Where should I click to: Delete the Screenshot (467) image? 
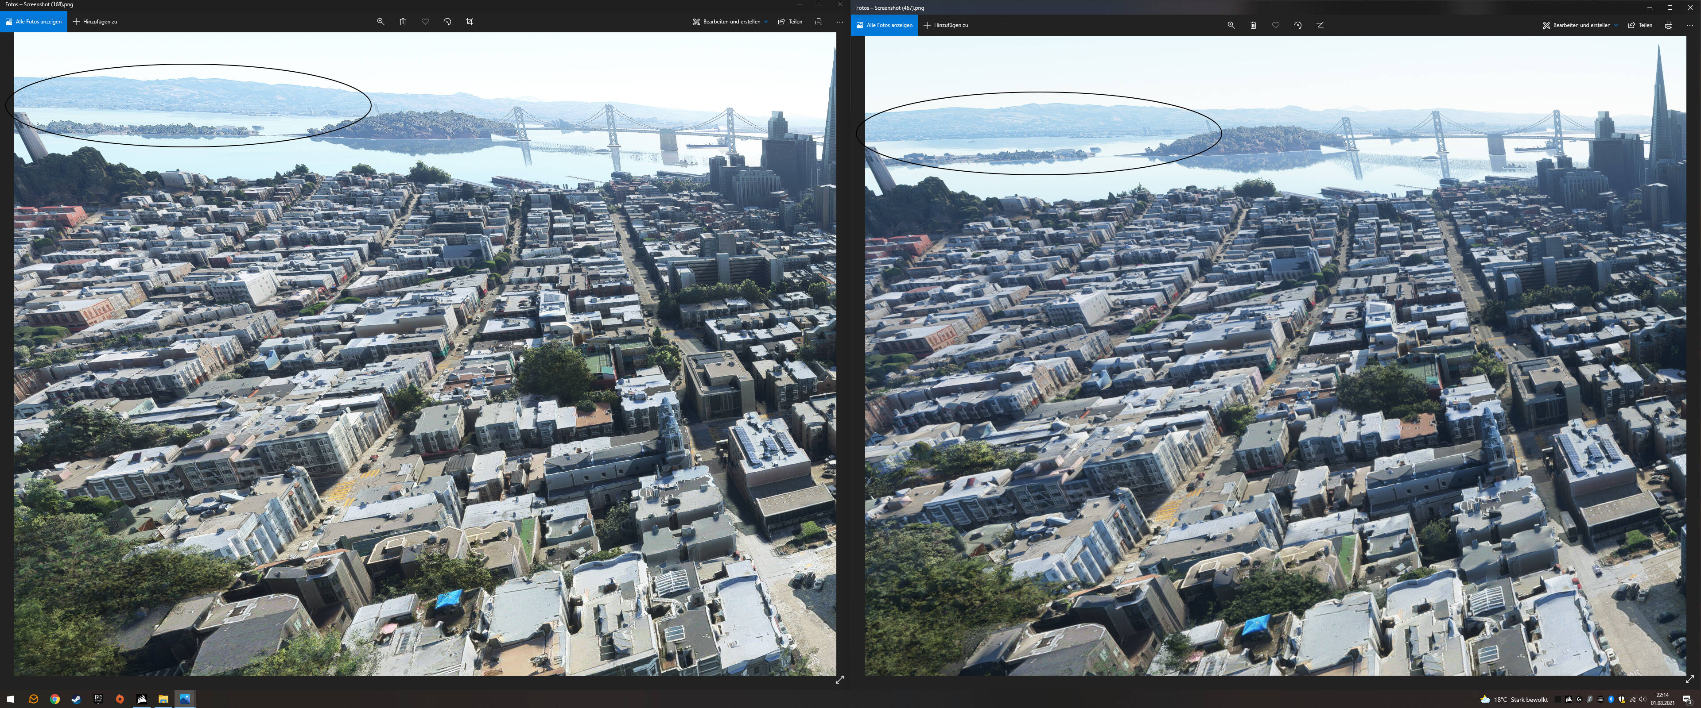1253,25
